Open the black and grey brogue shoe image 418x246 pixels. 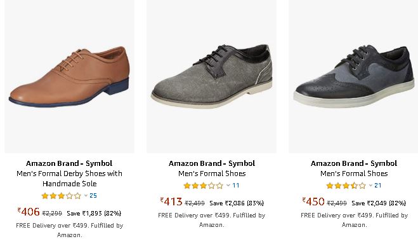(353, 76)
